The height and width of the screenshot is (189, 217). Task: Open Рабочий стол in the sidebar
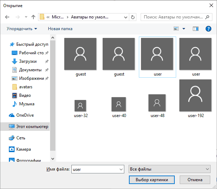[28, 53]
